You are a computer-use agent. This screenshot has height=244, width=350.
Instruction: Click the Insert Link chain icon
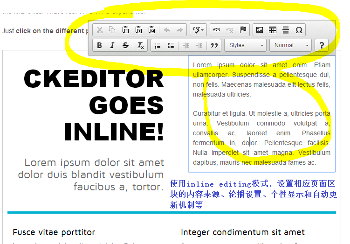pos(217,30)
